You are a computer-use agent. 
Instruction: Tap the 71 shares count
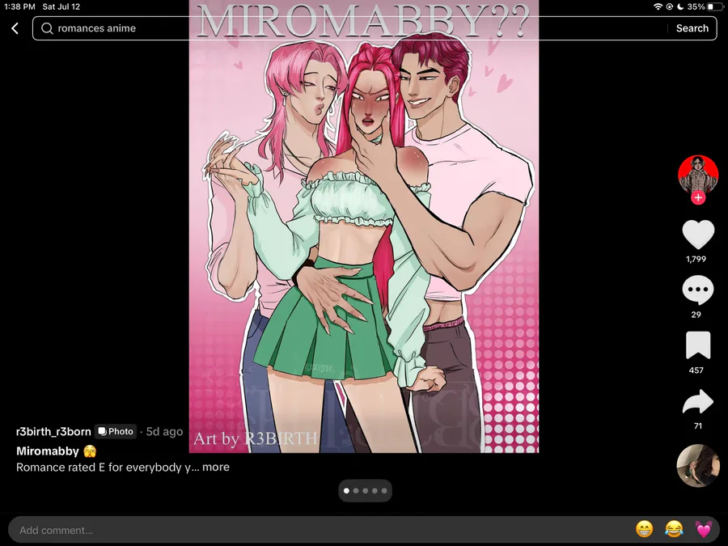tap(698, 426)
